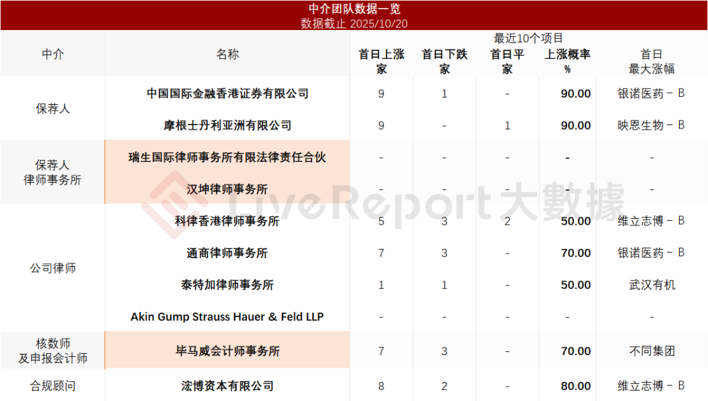Viewport: 708px width, 401px height.
Task: Click Akin Gump Strauss Hauer & Feld LLP cell
Action: (227, 316)
